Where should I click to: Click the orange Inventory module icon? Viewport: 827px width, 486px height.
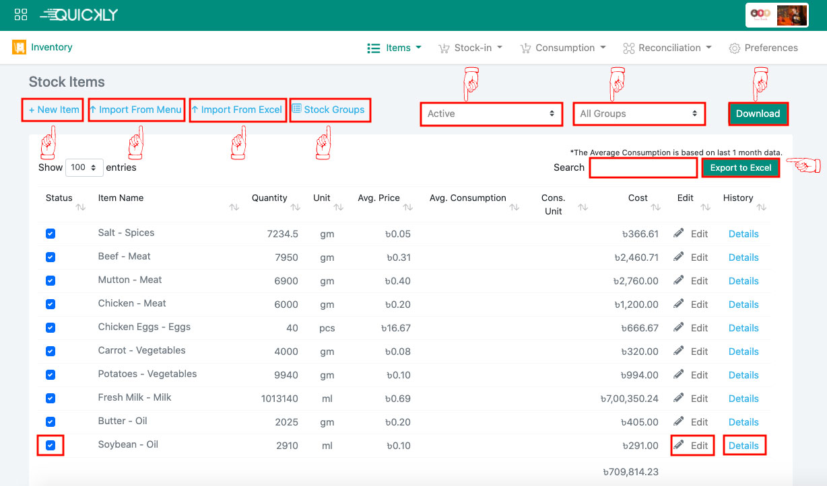19,48
